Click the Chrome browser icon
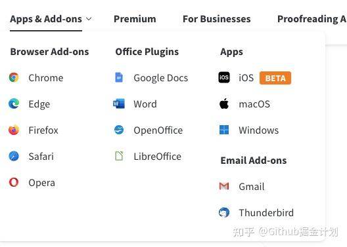This screenshot has width=347, height=247. coord(14,77)
